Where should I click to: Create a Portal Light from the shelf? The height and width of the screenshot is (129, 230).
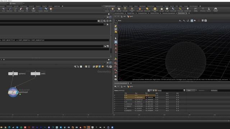(x=180, y=10)
